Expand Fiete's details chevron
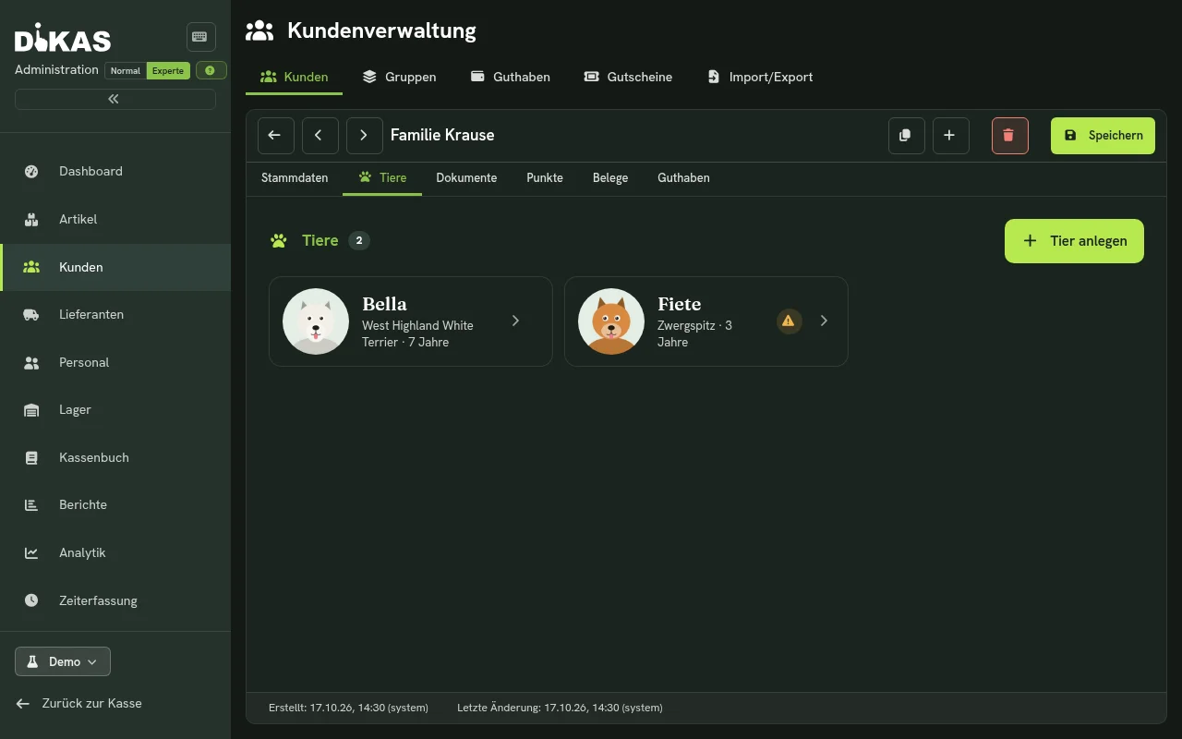 tap(825, 321)
